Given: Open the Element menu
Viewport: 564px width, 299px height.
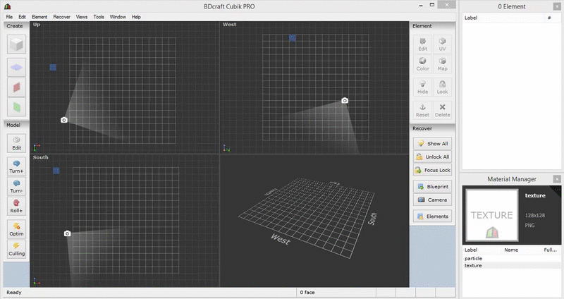Looking at the screenshot, I should 39,17.
